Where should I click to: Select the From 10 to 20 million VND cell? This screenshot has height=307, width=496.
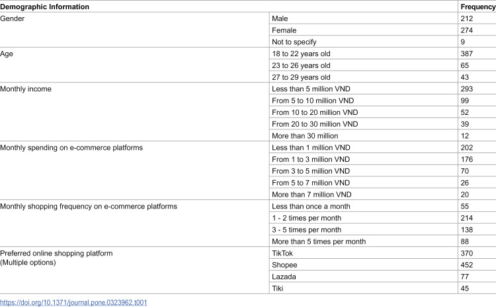coord(315,112)
